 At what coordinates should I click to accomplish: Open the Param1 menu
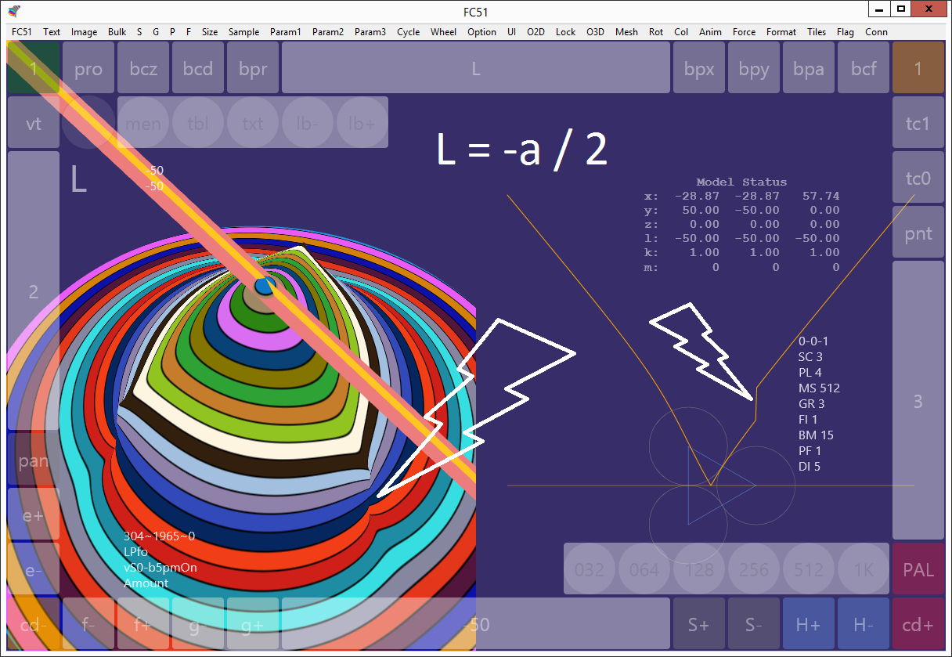pos(286,32)
